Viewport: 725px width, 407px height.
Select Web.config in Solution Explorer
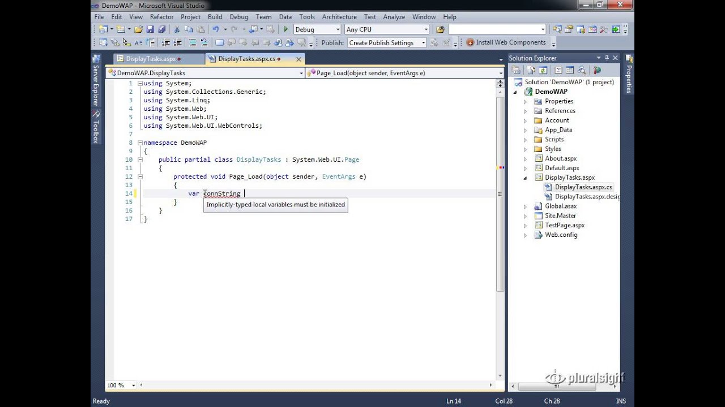click(561, 235)
